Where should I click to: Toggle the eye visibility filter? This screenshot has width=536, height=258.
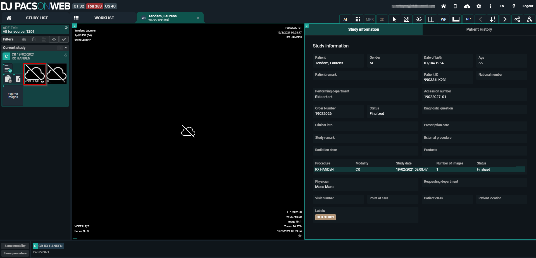tap(54, 39)
